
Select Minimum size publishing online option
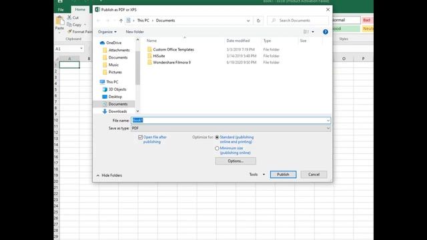[x=217, y=148]
